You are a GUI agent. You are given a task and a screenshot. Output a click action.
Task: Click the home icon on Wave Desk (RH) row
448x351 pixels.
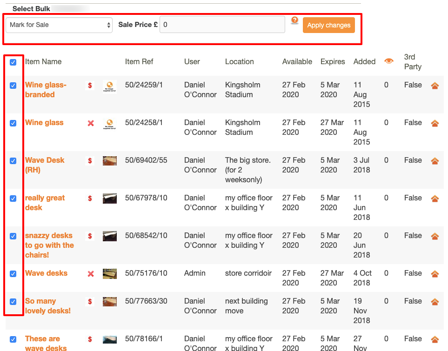point(435,161)
